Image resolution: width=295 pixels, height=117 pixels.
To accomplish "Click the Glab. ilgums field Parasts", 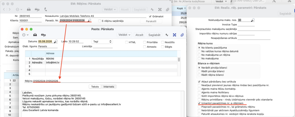I will click(x=48, y=46).
